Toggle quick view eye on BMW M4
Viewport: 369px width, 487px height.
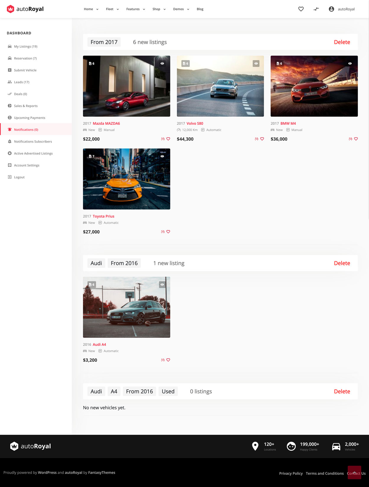point(350,63)
